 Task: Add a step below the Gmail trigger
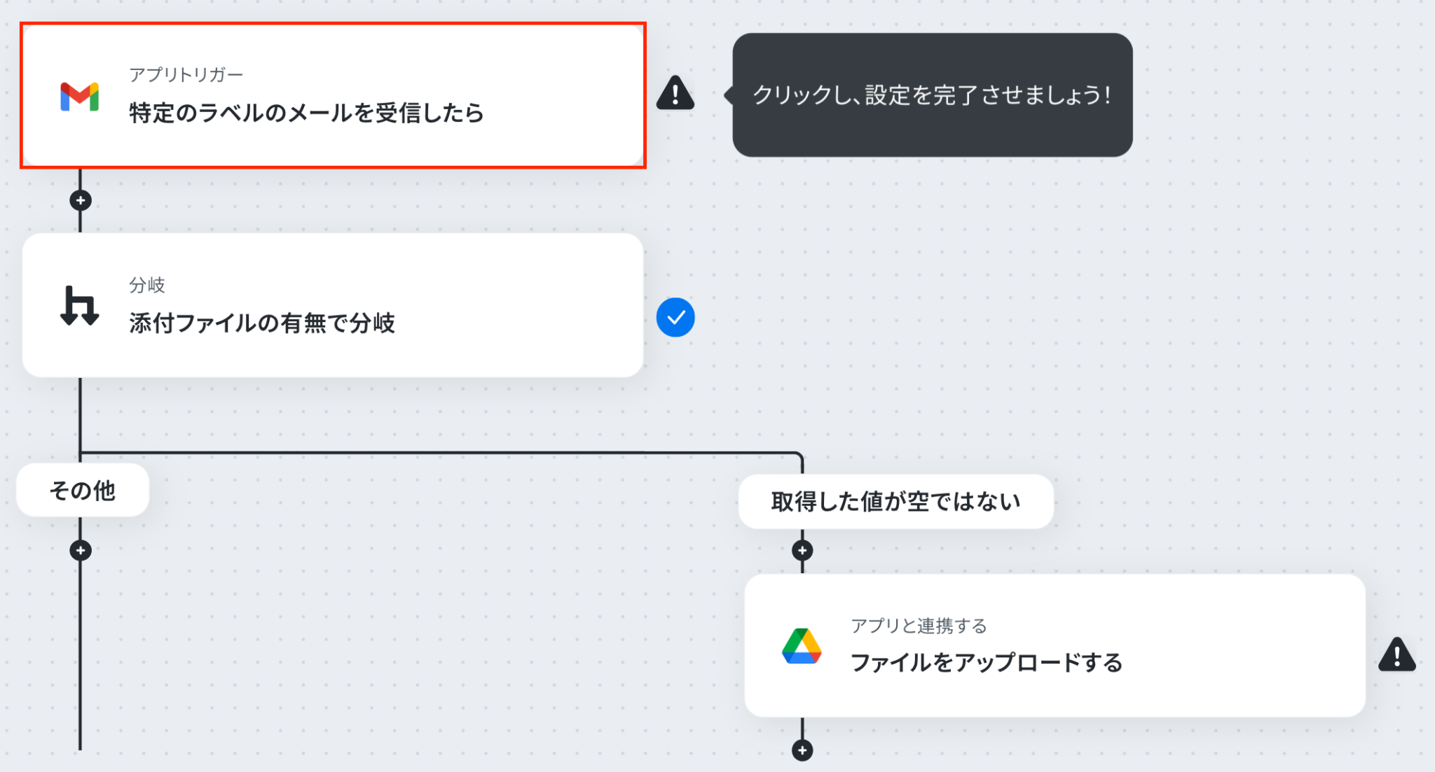pyautogui.click(x=81, y=201)
